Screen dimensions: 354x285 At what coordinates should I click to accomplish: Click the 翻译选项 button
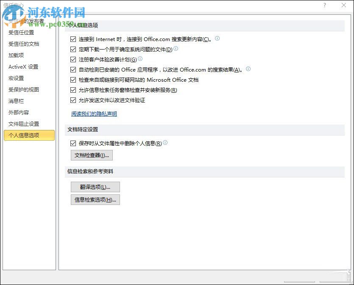95,187
